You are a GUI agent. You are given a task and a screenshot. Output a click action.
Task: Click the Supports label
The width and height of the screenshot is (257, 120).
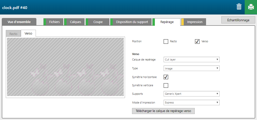coord(137,94)
